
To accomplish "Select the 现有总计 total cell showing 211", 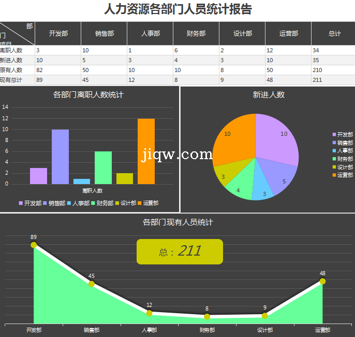I will coord(332,80).
